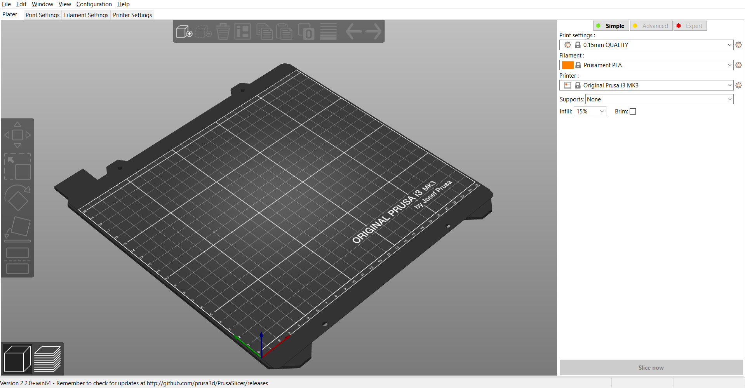Viewport: 745px width, 388px height.
Task: Open the Original Prusa i3 MK3 printer dropdown
Action: click(x=646, y=85)
